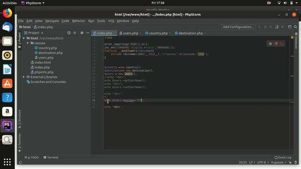Open PhpStorm app menu in top bar
301x169 pixels.
pos(33,3)
